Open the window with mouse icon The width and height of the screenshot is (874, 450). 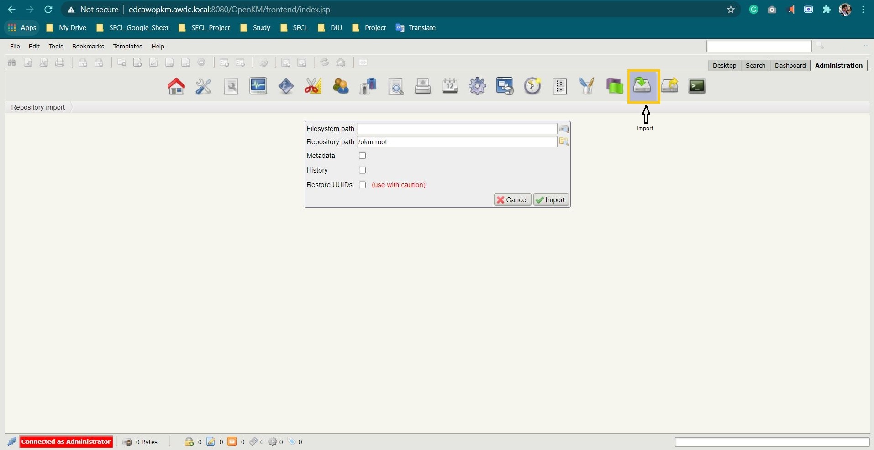(x=505, y=86)
